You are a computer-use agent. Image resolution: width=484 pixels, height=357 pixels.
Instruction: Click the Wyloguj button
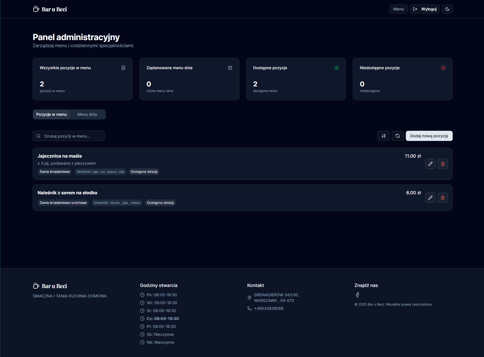tap(424, 9)
